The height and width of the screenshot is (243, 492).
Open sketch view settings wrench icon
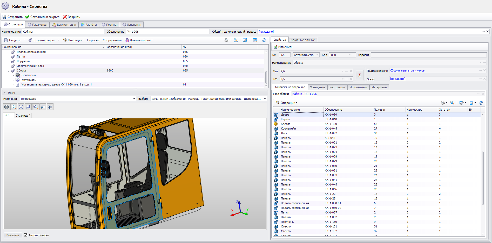coord(43,107)
